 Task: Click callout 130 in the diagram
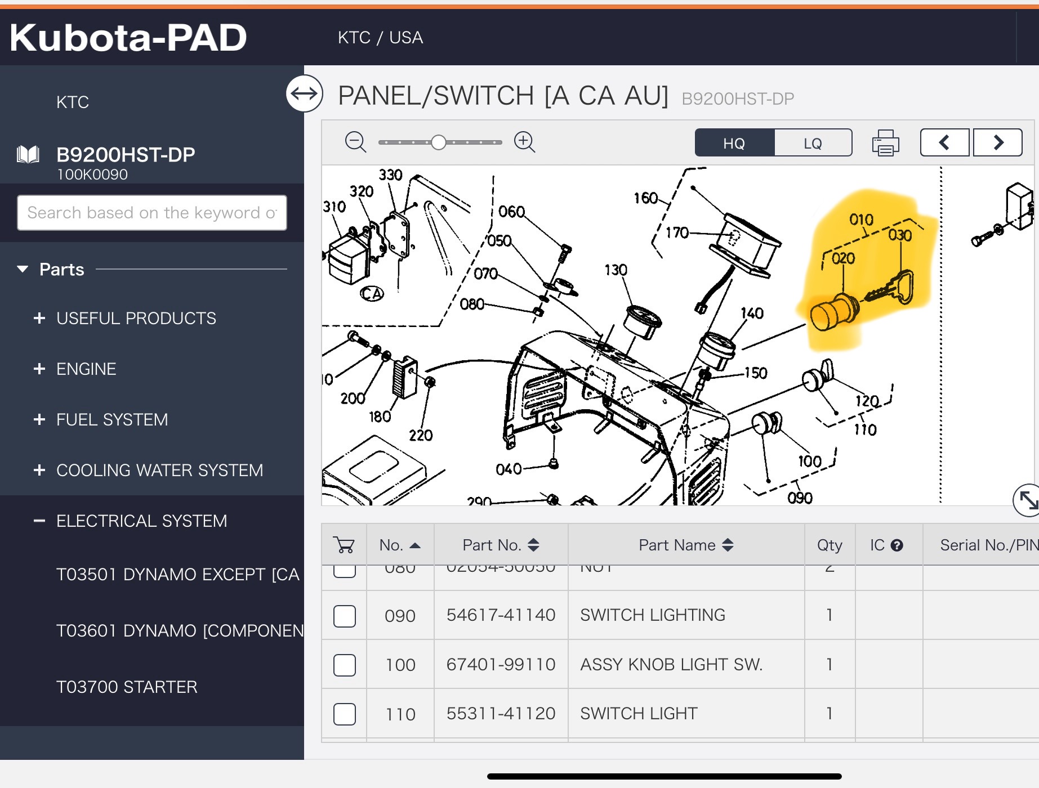[x=616, y=270]
